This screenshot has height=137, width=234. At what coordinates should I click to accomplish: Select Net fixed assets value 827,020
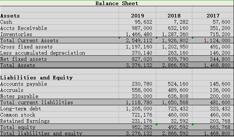click(x=142, y=59)
